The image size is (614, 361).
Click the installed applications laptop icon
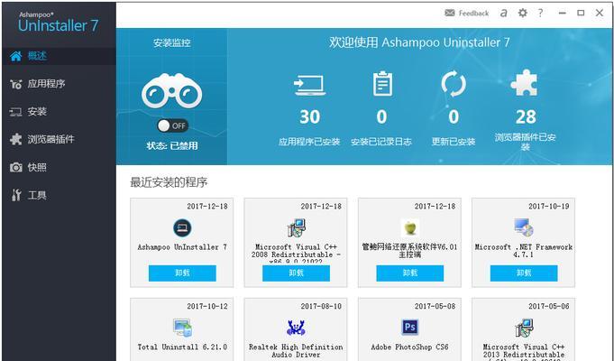309,85
